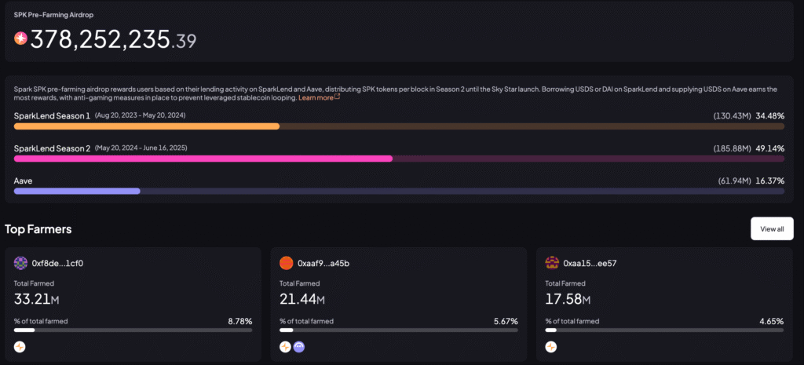Click the 8.78% farmed progress bar
Viewport: 804px width, 365px height.
pos(133,330)
